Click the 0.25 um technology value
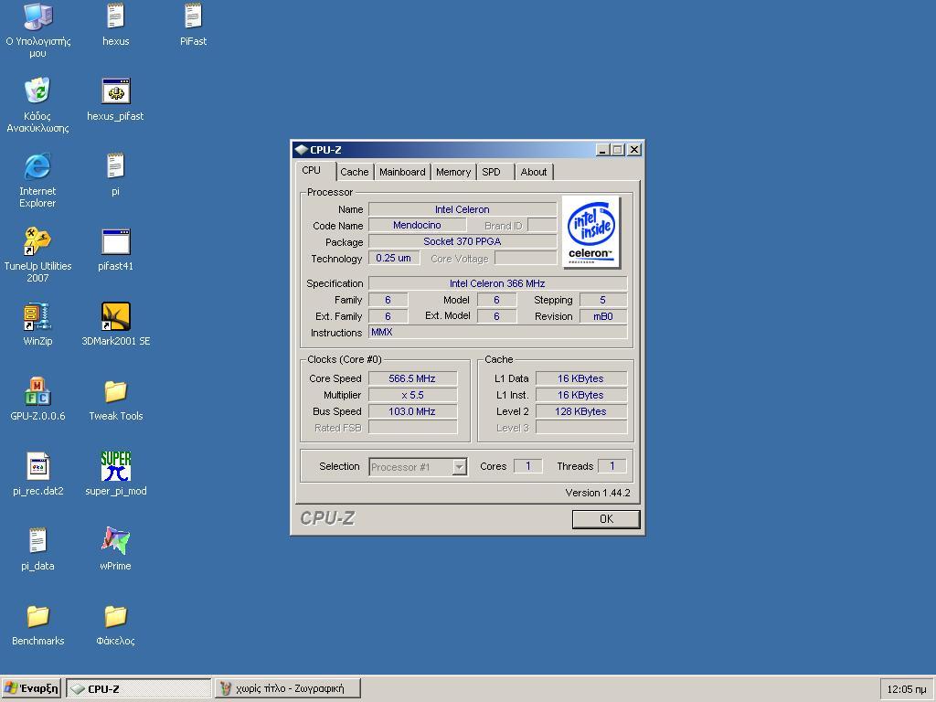 pyautogui.click(x=393, y=258)
